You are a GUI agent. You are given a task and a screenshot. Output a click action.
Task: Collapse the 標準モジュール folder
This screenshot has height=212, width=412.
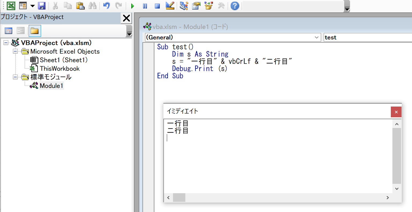[x=16, y=77]
